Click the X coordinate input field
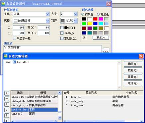This screenshot has height=123, width=145. point(19,28)
